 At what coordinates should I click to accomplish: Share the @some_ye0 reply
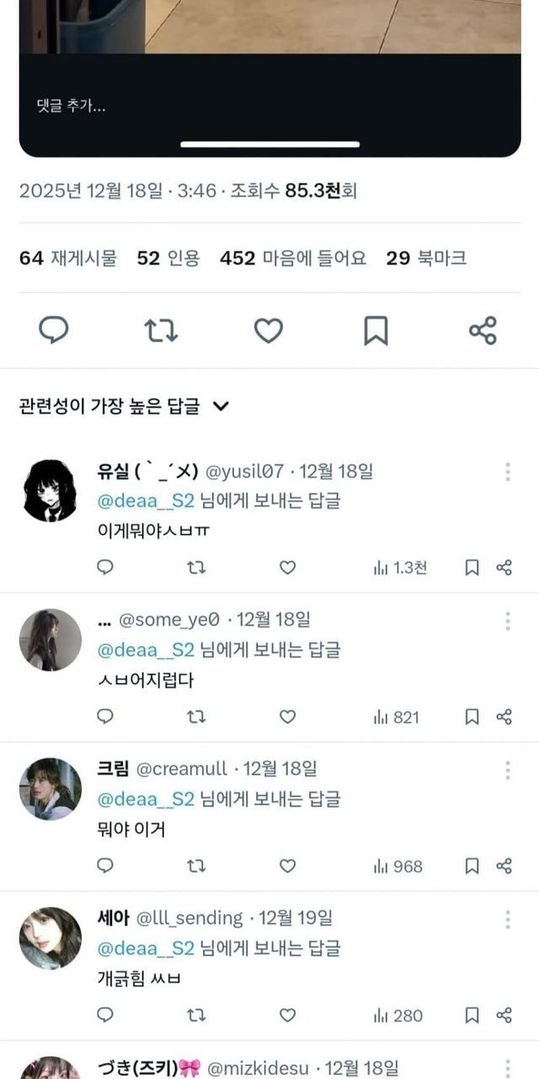point(504,717)
